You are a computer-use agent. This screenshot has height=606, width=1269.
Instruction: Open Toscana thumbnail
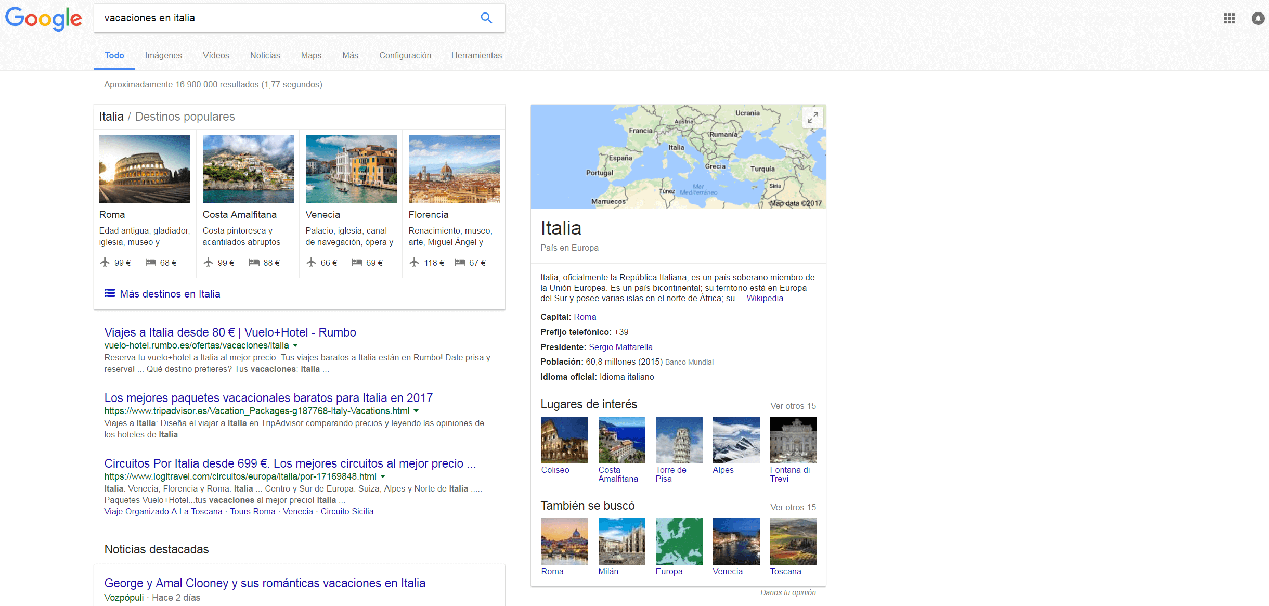click(x=793, y=541)
